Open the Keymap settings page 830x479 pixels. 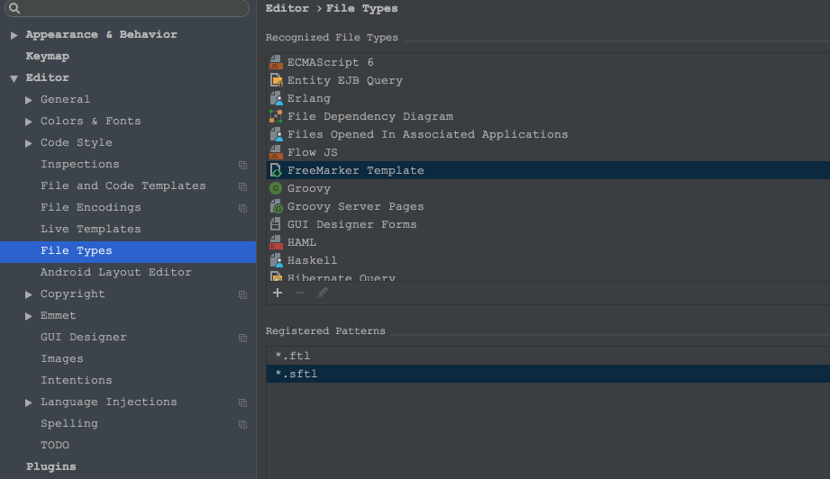click(x=48, y=56)
